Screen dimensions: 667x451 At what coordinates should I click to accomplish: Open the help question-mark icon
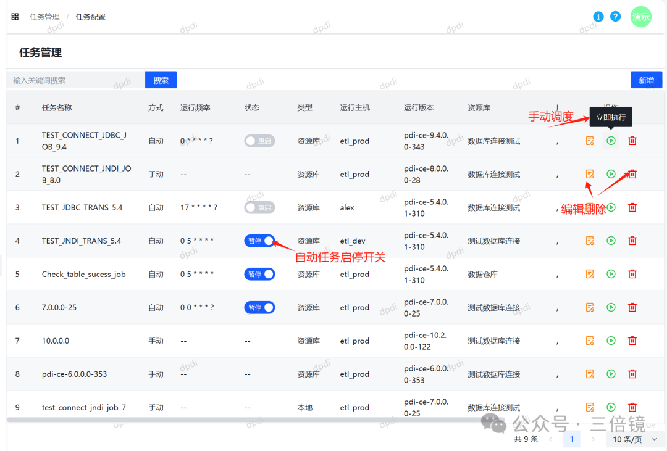[615, 17]
